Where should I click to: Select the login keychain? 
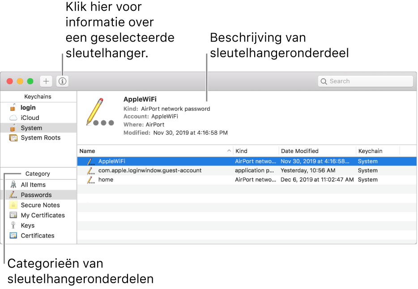38,108
